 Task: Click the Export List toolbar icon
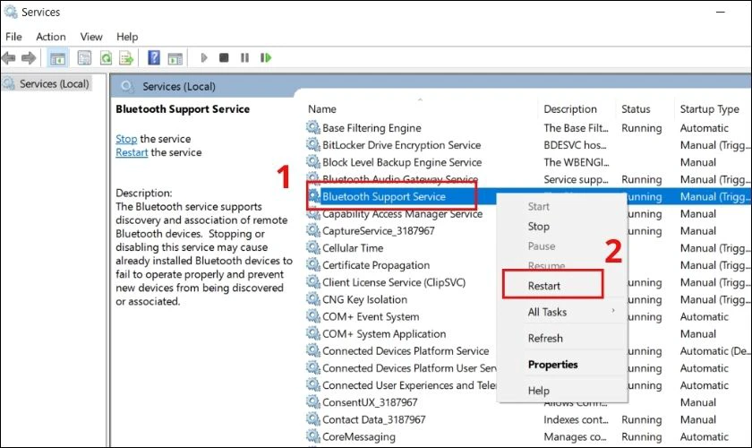pos(126,58)
